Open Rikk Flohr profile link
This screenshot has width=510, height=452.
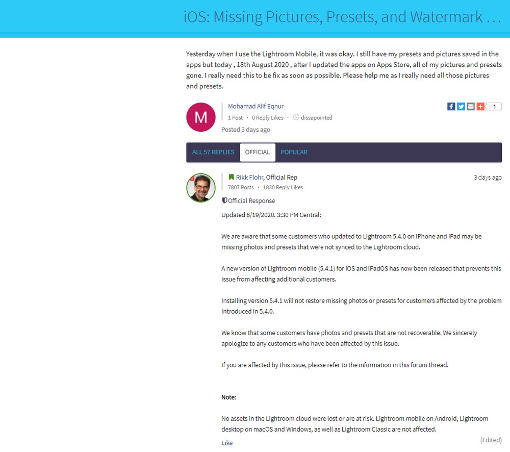pos(249,177)
